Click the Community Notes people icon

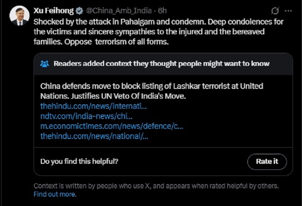point(45,64)
